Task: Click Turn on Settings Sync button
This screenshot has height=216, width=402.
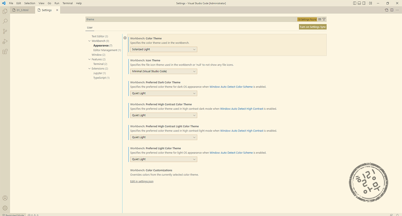Action: click(x=313, y=27)
